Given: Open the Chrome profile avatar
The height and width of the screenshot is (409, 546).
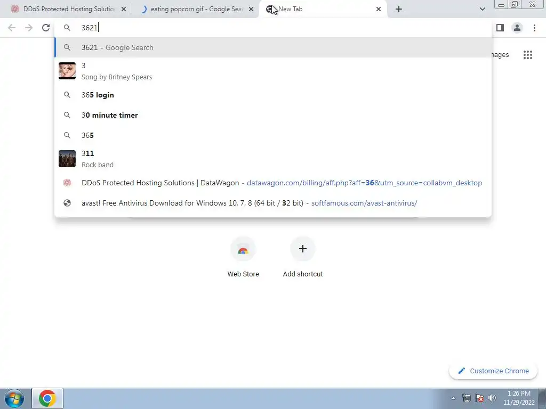Looking at the screenshot, I should click(517, 28).
